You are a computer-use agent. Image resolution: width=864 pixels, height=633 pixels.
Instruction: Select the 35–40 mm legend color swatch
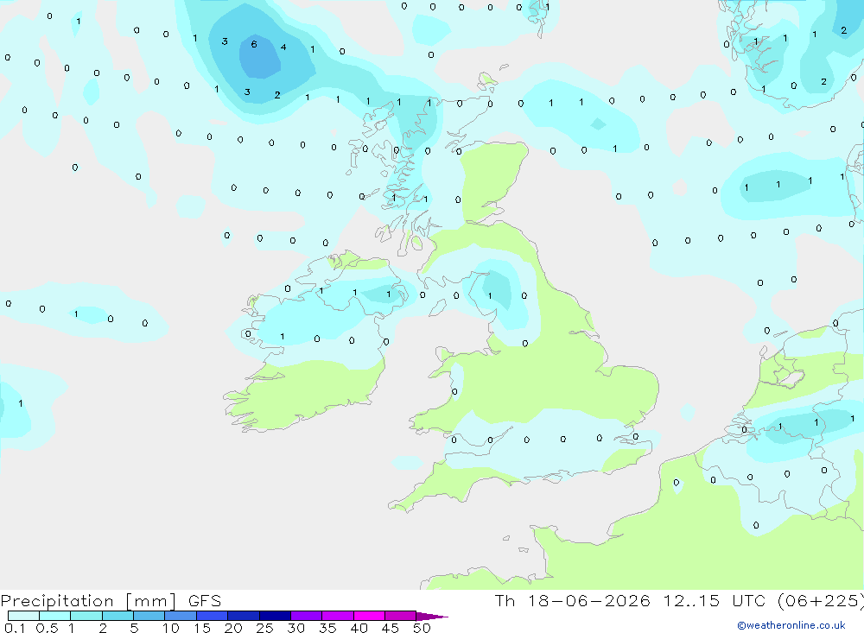337,616
